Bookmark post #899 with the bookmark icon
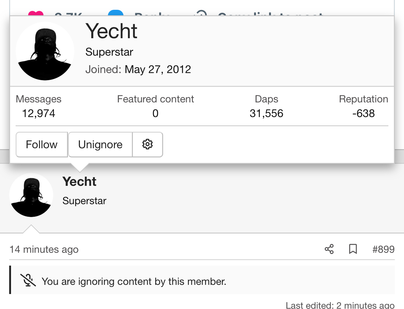The height and width of the screenshot is (309, 404). [x=353, y=249]
